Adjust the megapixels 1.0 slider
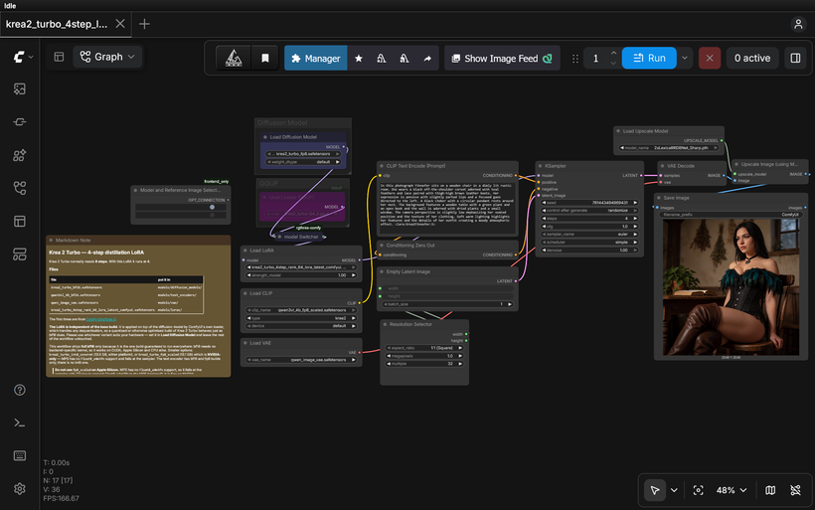This screenshot has height=510, width=815. 424,356
